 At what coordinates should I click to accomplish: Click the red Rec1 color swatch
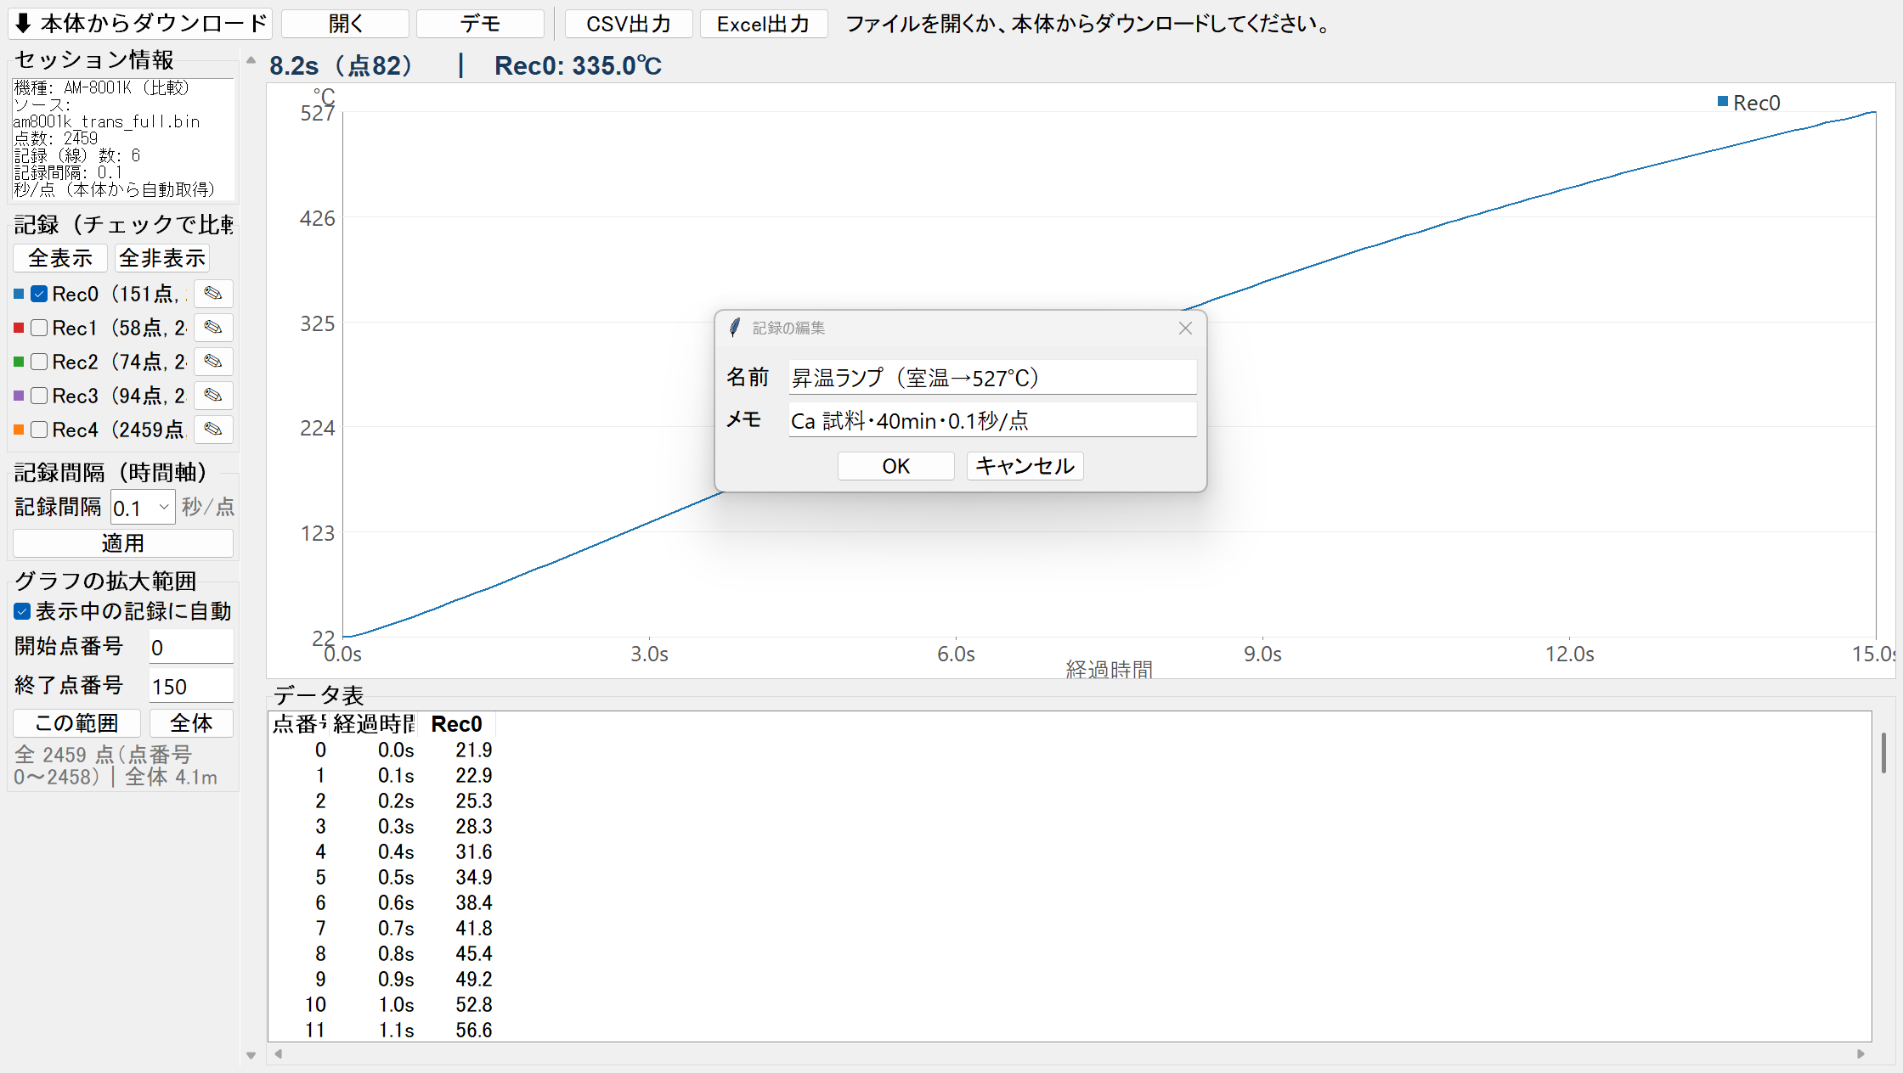point(19,328)
